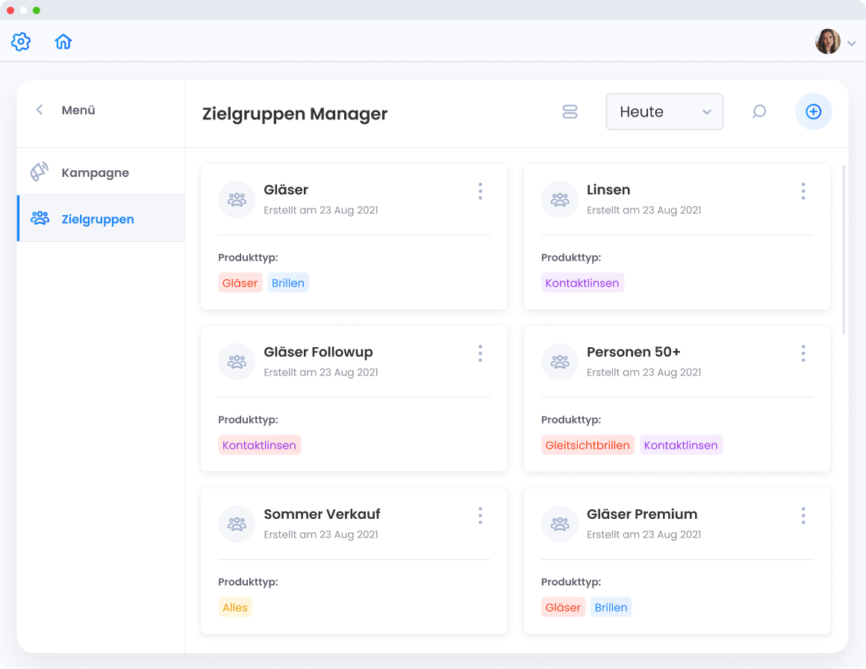Image resolution: width=866 pixels, height=669 pixels.
Task: Click group icon on Gläser Followup card
Action: [x=237, y=362]
